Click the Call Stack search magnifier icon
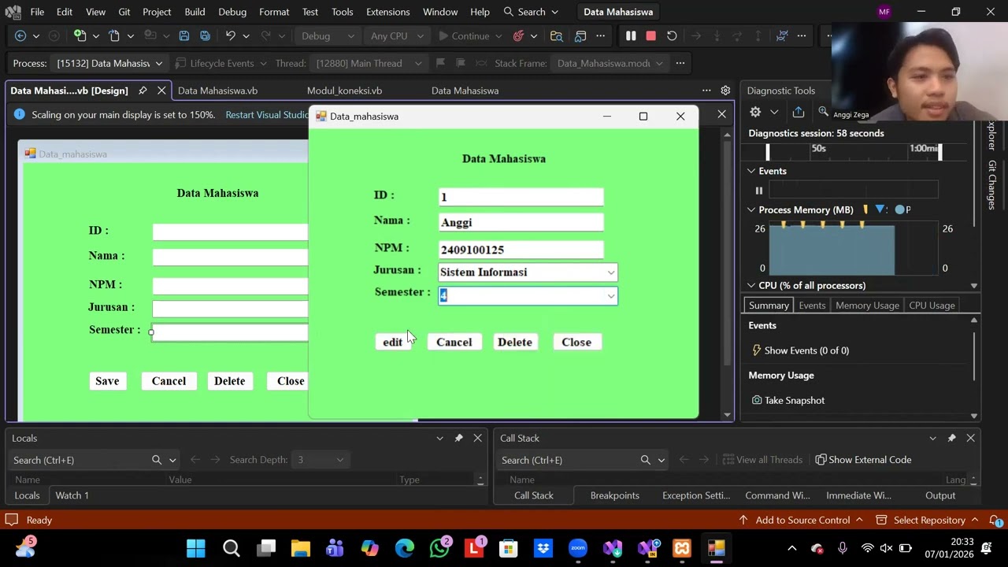 click(x=645, y=460)
